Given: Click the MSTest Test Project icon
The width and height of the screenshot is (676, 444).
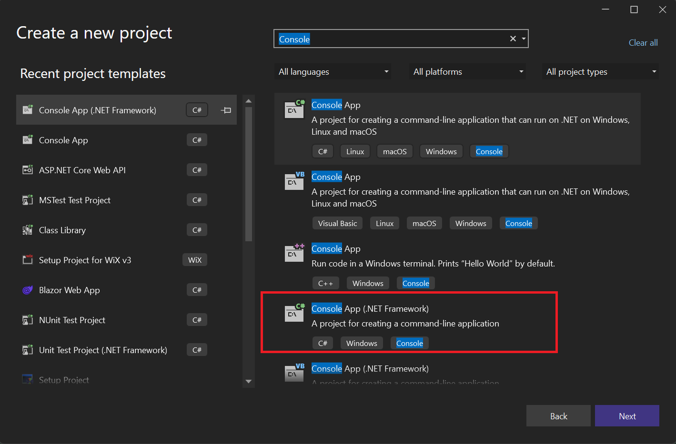Looking at the screenshot, I should pyautogui.click(x=27, y=200).
